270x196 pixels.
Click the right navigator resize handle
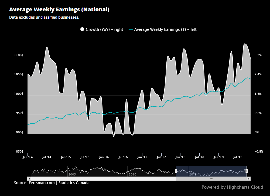coord(247,171)
